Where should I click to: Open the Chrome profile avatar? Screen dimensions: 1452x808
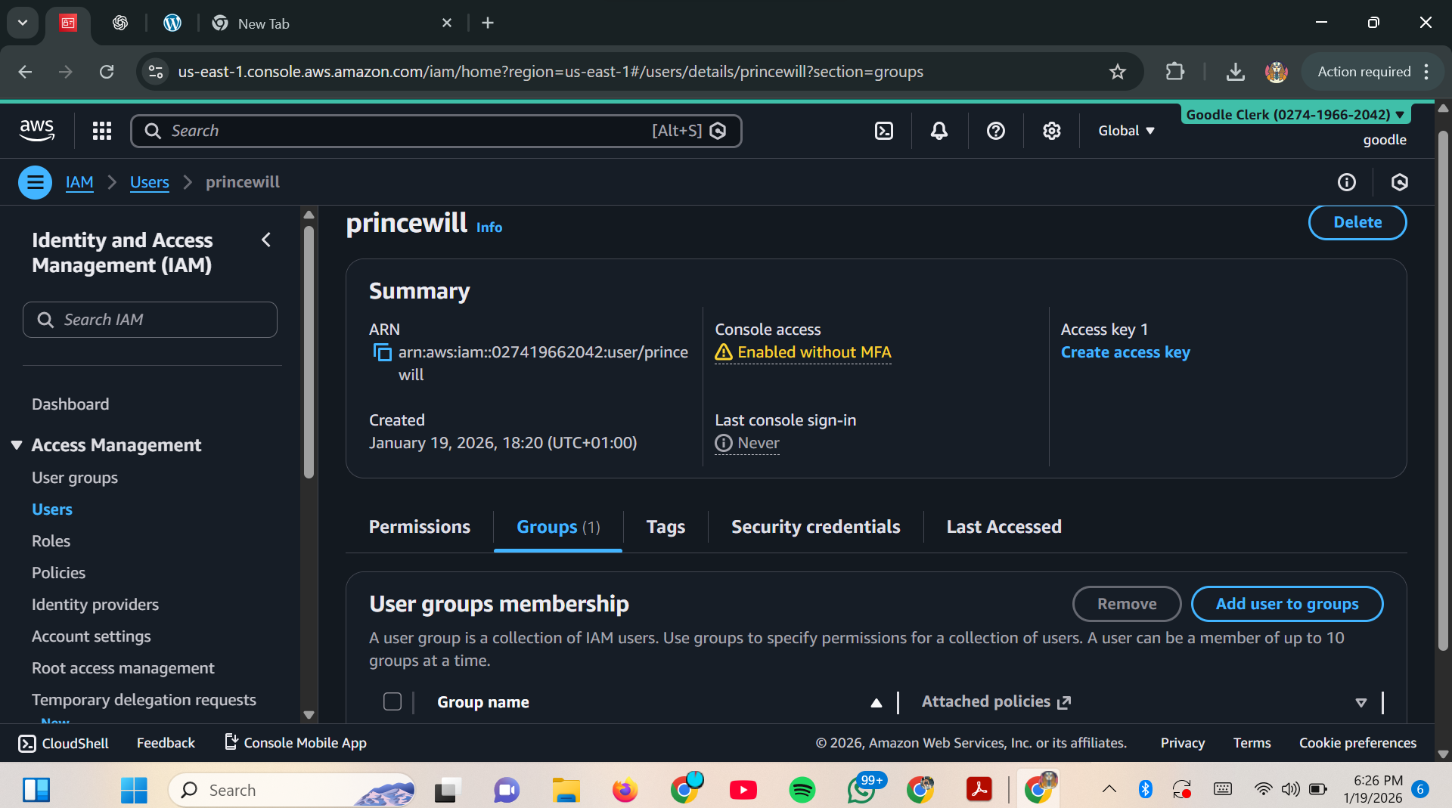pyautogui.click(x=1277, y=72)
